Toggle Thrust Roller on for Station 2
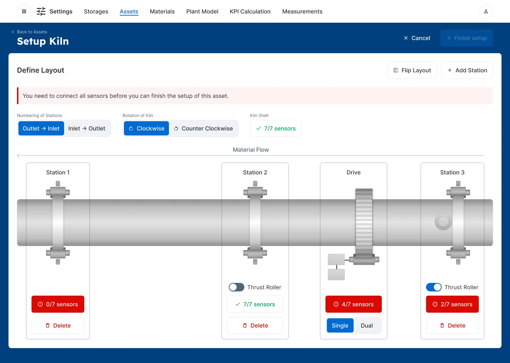 pyautogui.click(x=237, y=287)
